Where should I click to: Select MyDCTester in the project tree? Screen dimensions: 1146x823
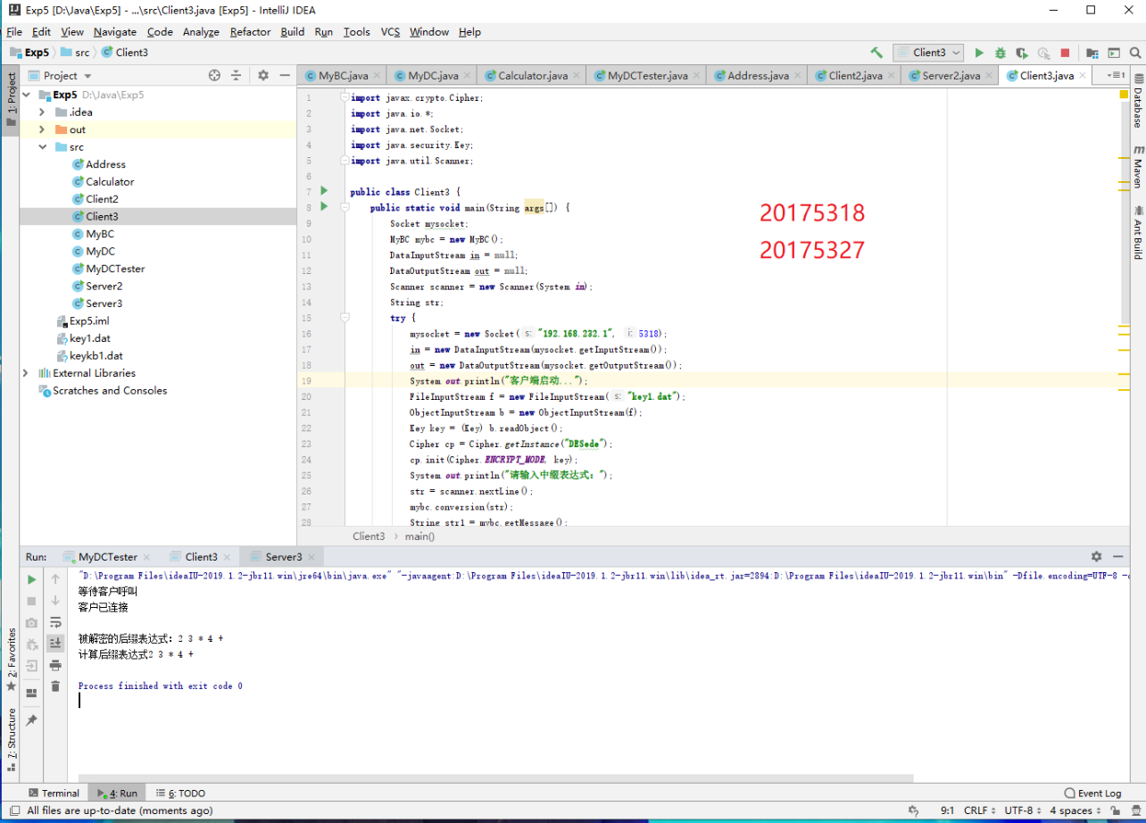tap(115, 269)
